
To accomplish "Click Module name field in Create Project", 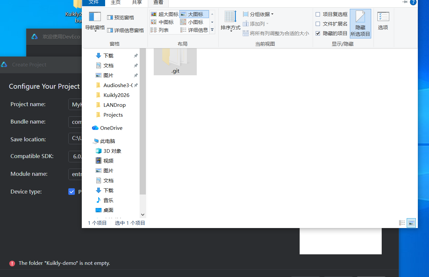I will [75, 174].
